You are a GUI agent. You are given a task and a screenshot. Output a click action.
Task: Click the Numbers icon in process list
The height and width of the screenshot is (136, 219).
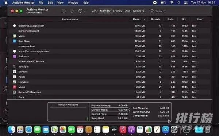pyautogui.click(x=14, y=82)
